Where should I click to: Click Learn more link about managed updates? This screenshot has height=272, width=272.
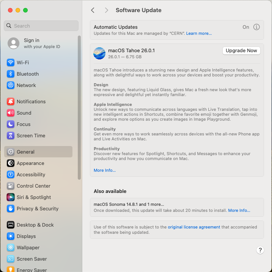[199, 34]
